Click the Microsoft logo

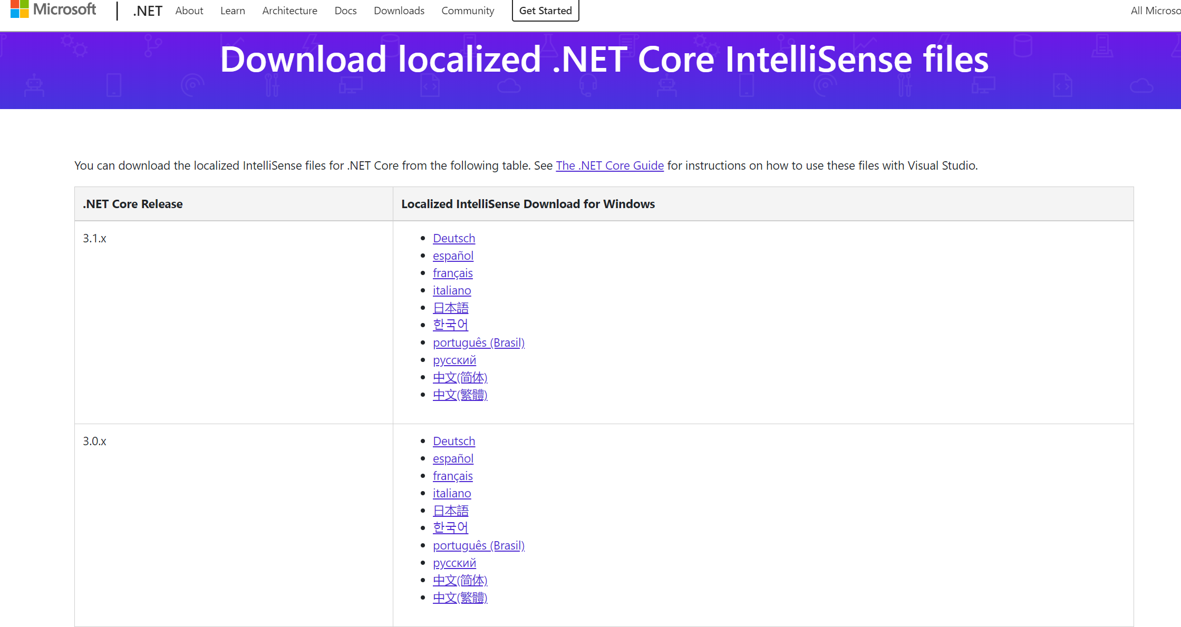click(53, 9)
